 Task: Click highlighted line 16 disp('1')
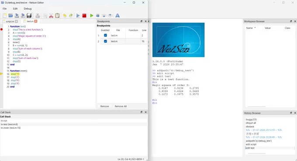pos(15,74)
